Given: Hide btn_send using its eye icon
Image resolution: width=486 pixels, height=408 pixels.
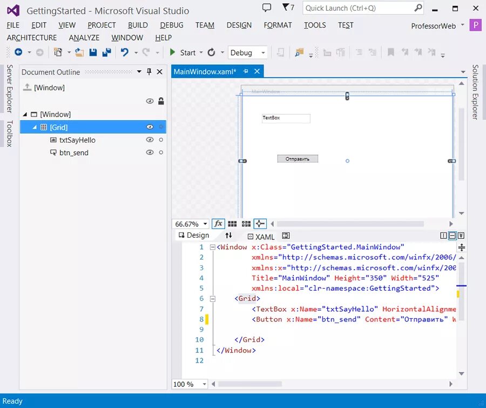Looking at the screenshot, I should pos(150,152).
